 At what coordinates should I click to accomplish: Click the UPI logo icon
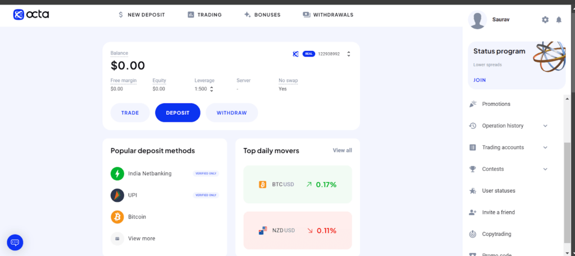tap(117, 196)
